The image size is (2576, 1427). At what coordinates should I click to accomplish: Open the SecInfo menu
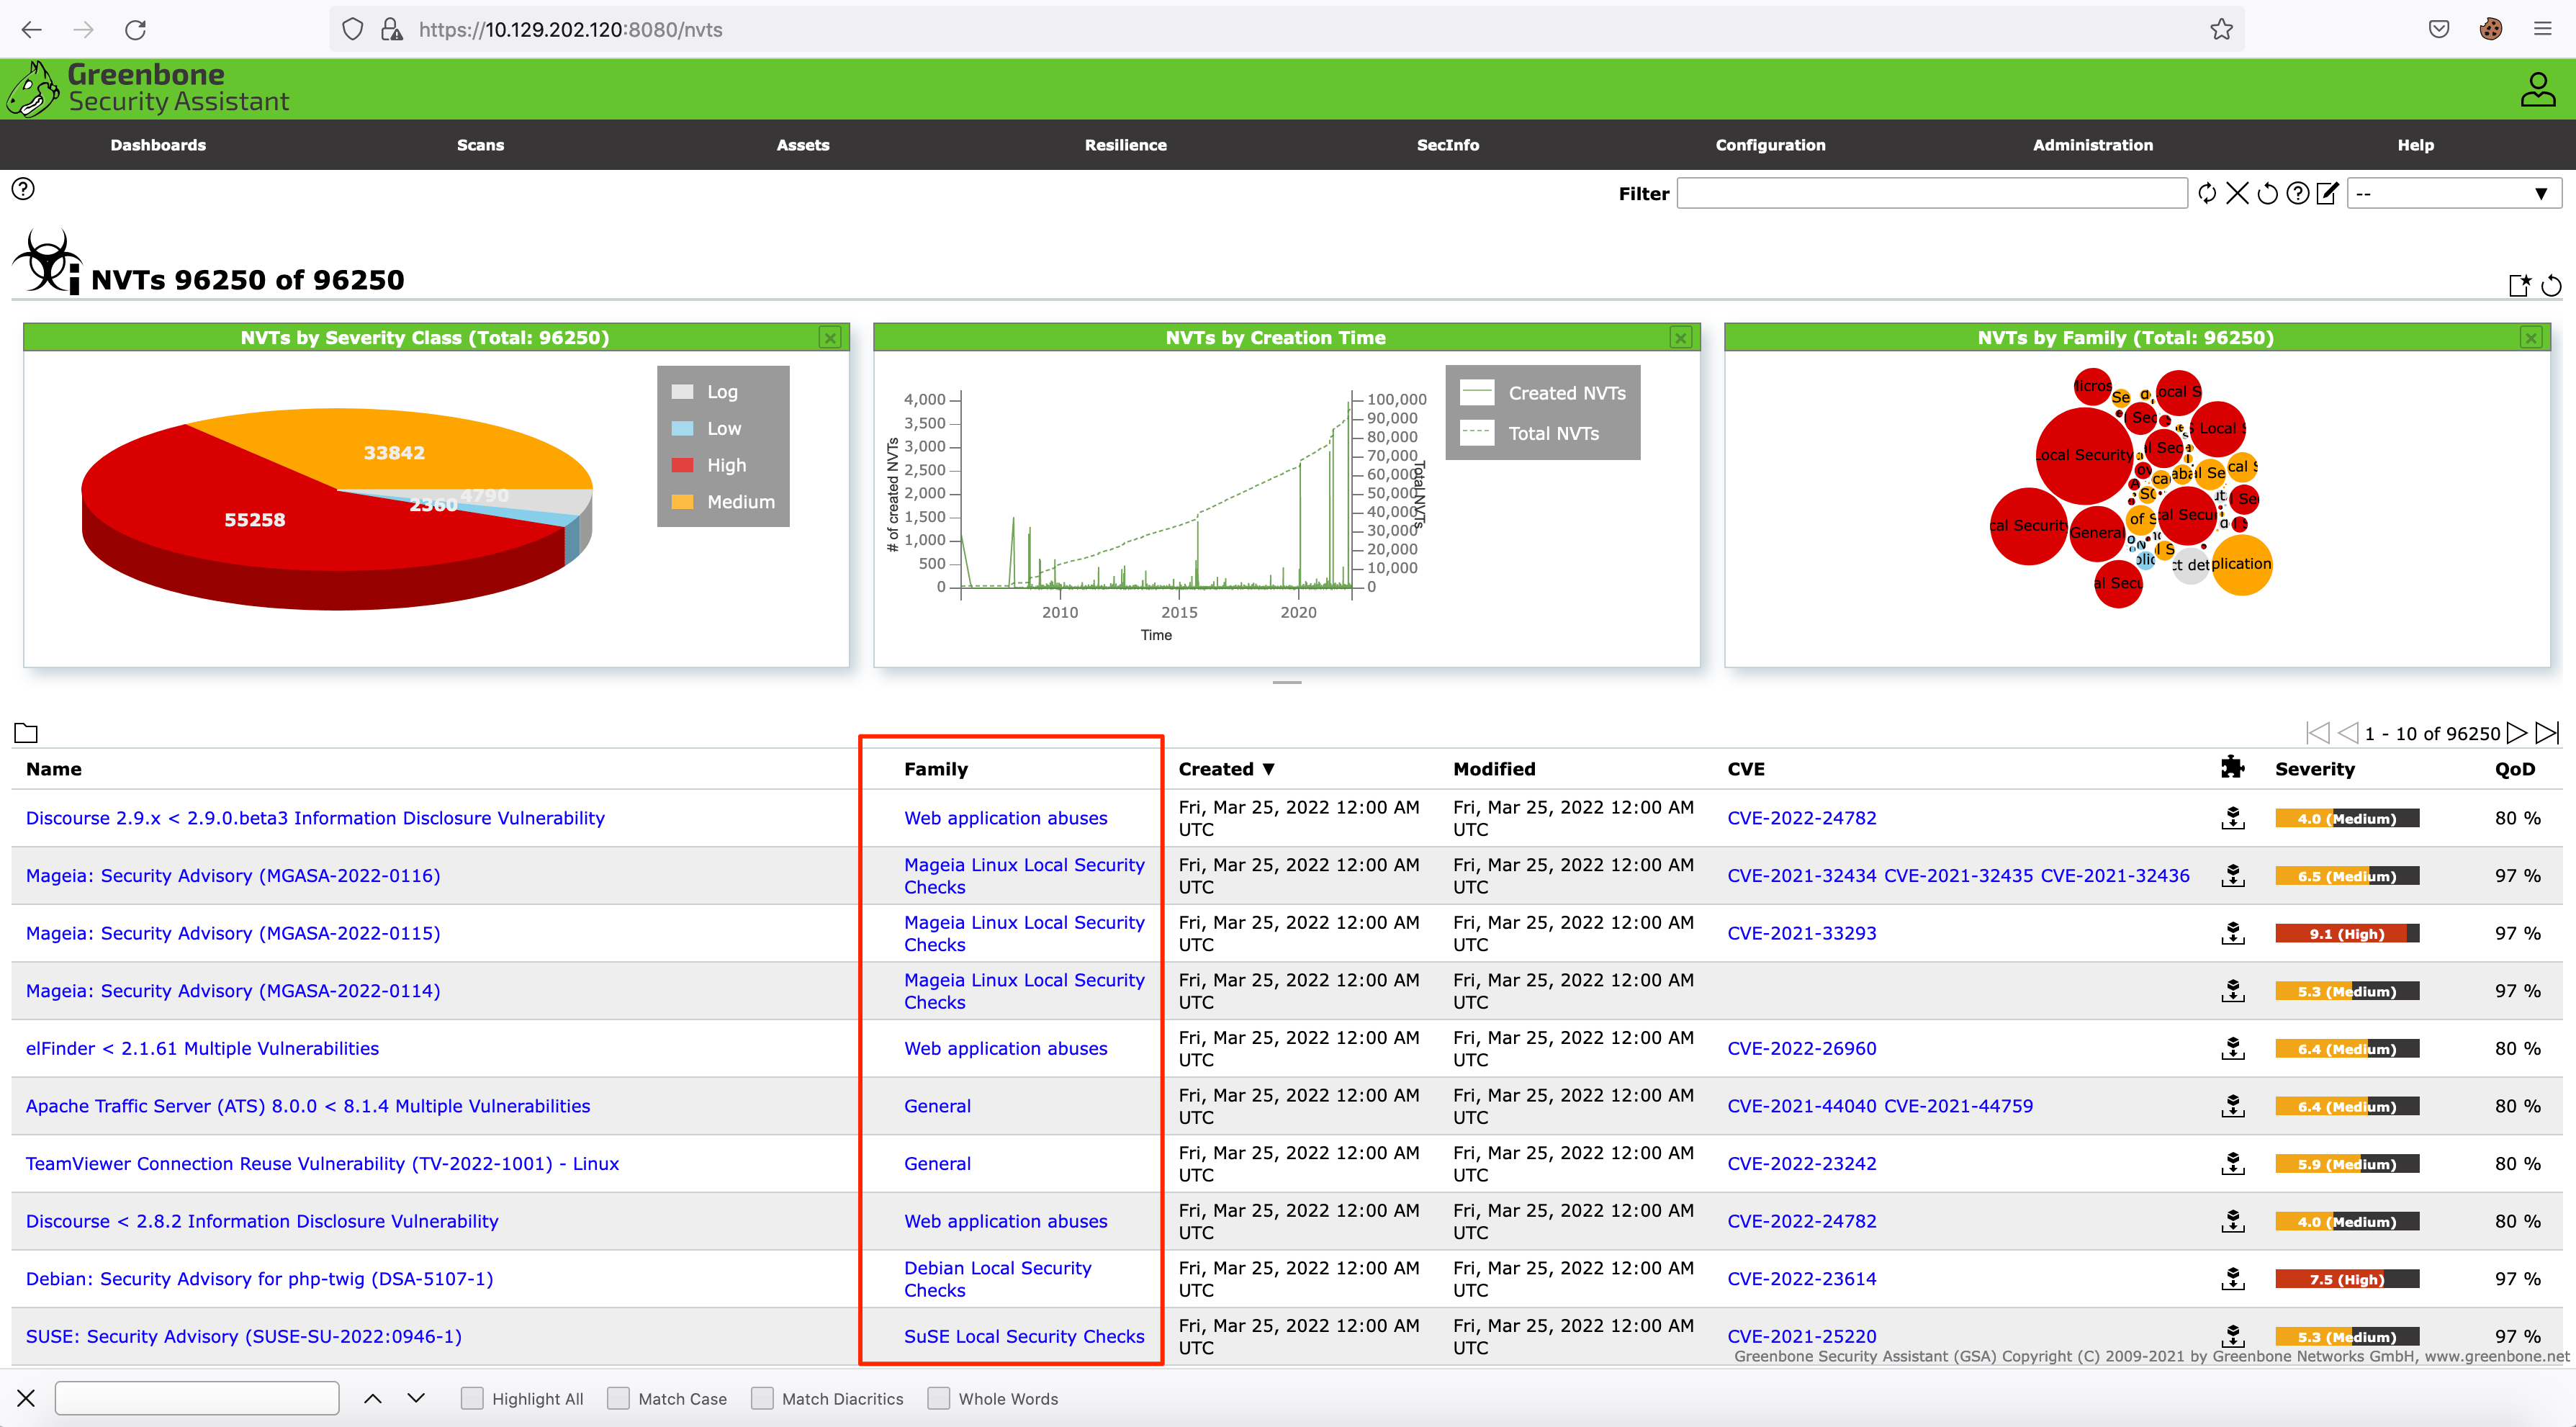pyautogui.click(x=1447, y=145)
